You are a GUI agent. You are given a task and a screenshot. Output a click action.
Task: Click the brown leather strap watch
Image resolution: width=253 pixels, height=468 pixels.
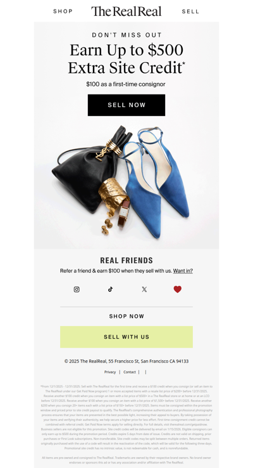pos(123,214)
